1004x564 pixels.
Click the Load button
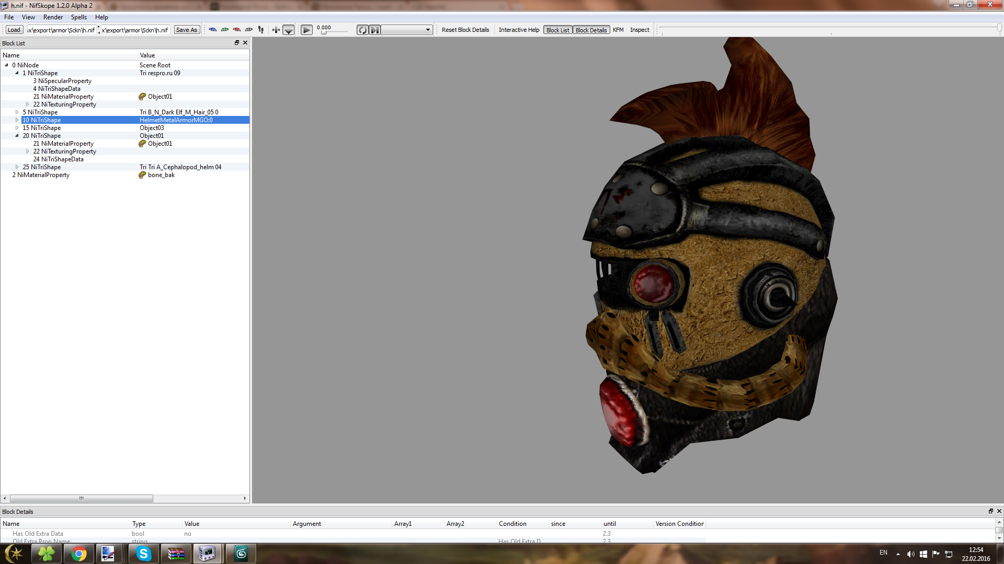pos(14,30)
